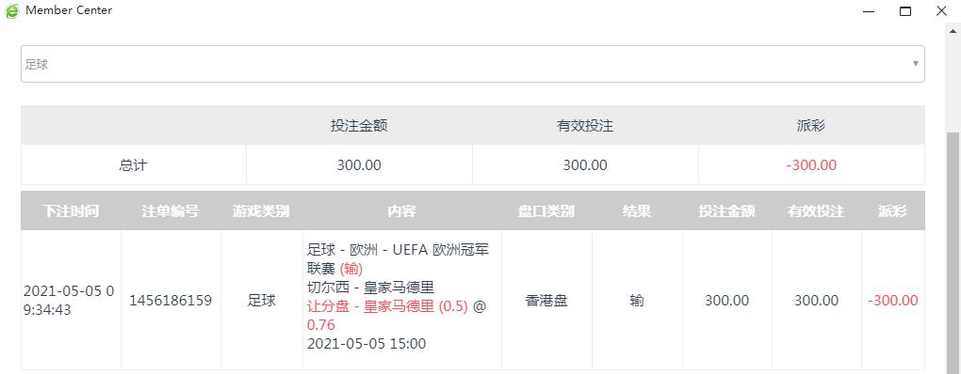Click the 香港盘 cell in the bet row
Image resolution: width=961 pixels, height=374 pixels.
pos(546,301)
